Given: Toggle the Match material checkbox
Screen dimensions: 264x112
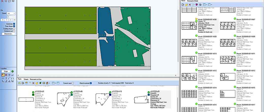Looking at the screenshot, I should click(91, 83).
